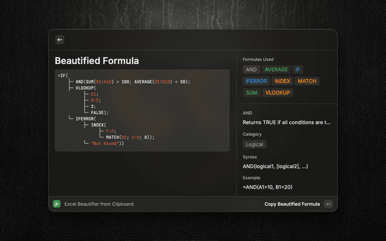Viewport: 386px width, 241px height.
Task: Click the back arrow button
Action: coord(59,40)
